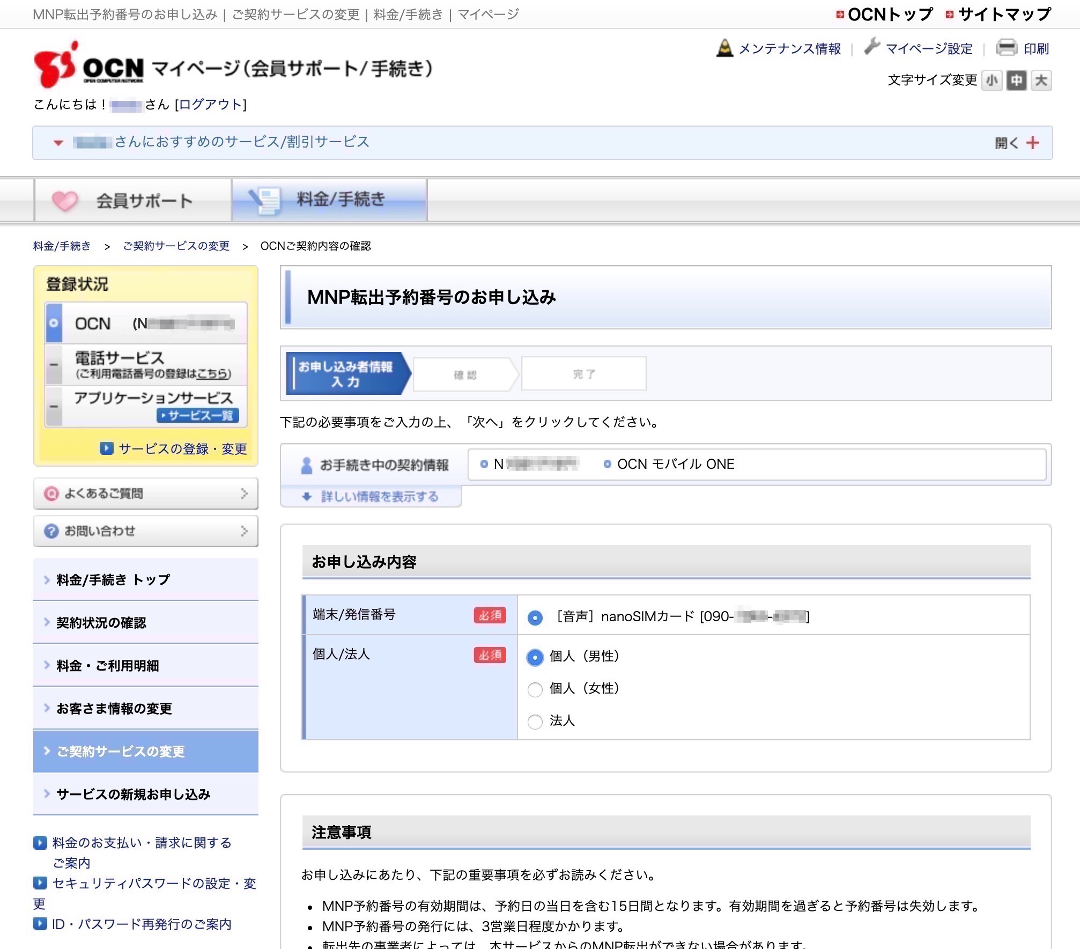Expand the おすすめのサービス/割引サービス panel

(542, 143)
